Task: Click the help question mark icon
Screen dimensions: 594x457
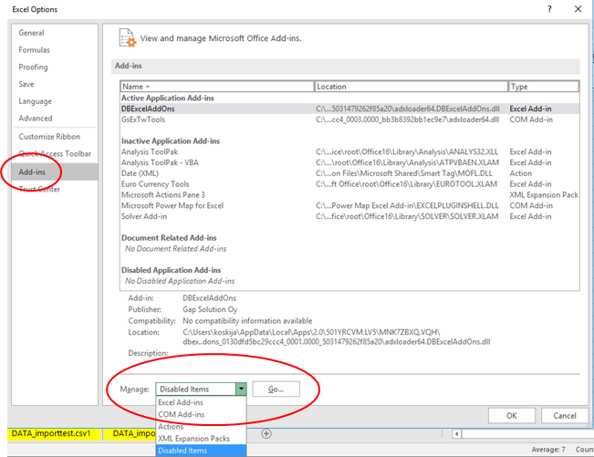Action: coord(549,9)
